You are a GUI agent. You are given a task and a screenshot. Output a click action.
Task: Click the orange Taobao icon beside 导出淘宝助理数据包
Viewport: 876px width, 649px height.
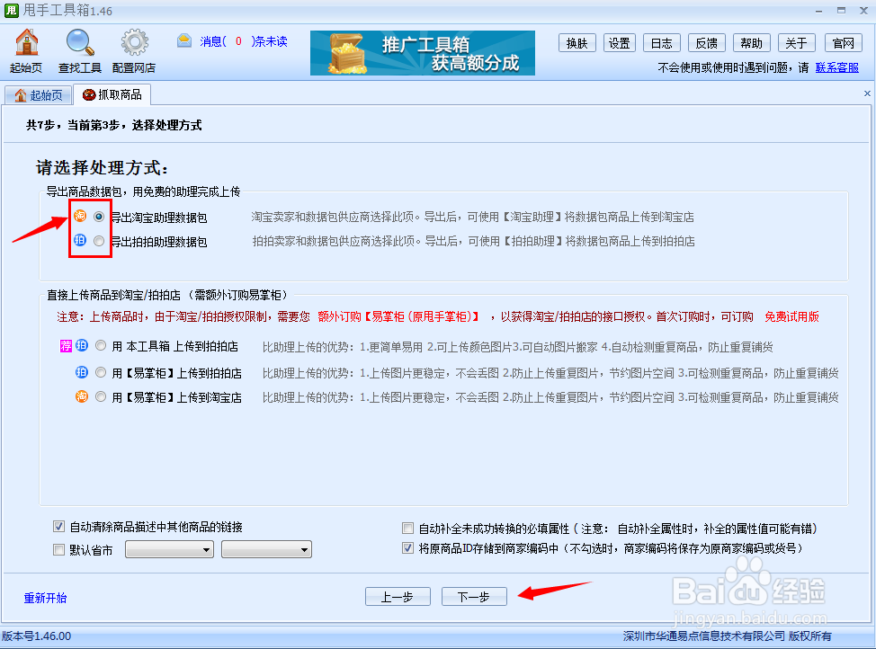click(x=79, y=216)
